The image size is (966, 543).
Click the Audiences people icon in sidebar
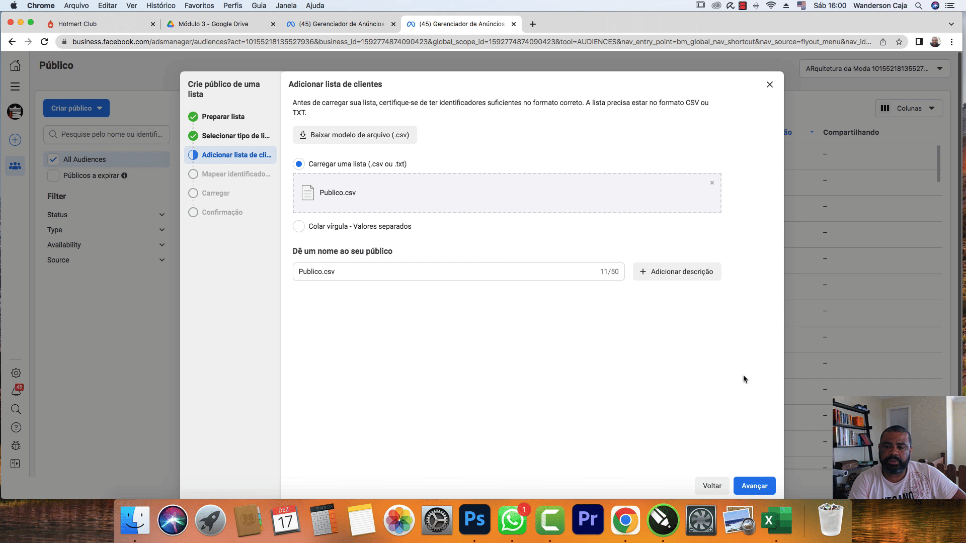click(15, 165)
